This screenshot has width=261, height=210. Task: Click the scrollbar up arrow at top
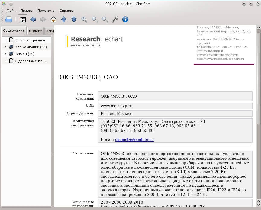pyautogui.click(x=259, y=27)
